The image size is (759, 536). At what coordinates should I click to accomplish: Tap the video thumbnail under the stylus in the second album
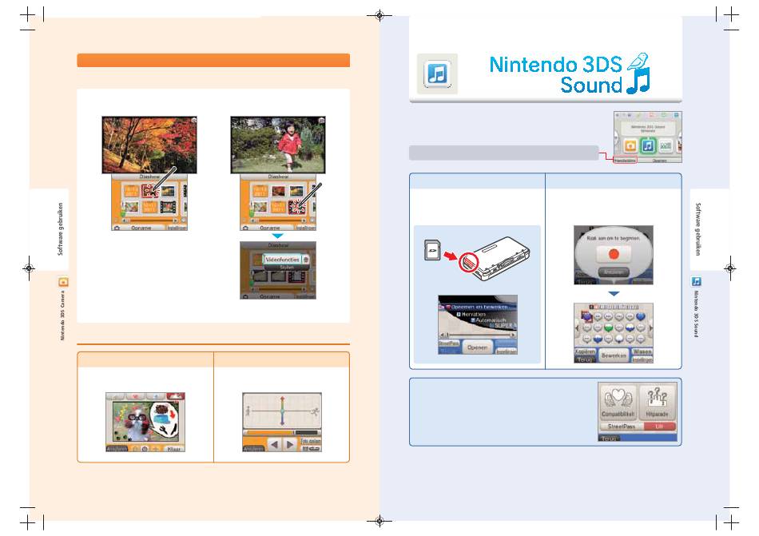coord(296,207)
